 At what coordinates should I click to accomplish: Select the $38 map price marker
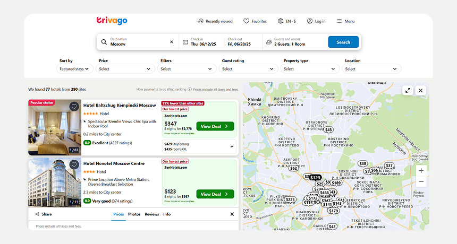tap(362, 163)
